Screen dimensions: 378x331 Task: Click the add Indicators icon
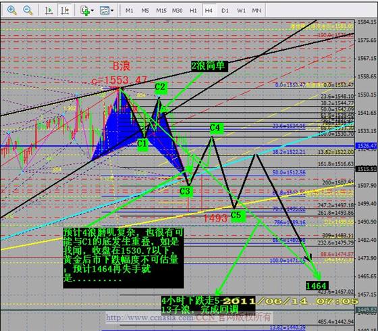click(x=85, y=11)
